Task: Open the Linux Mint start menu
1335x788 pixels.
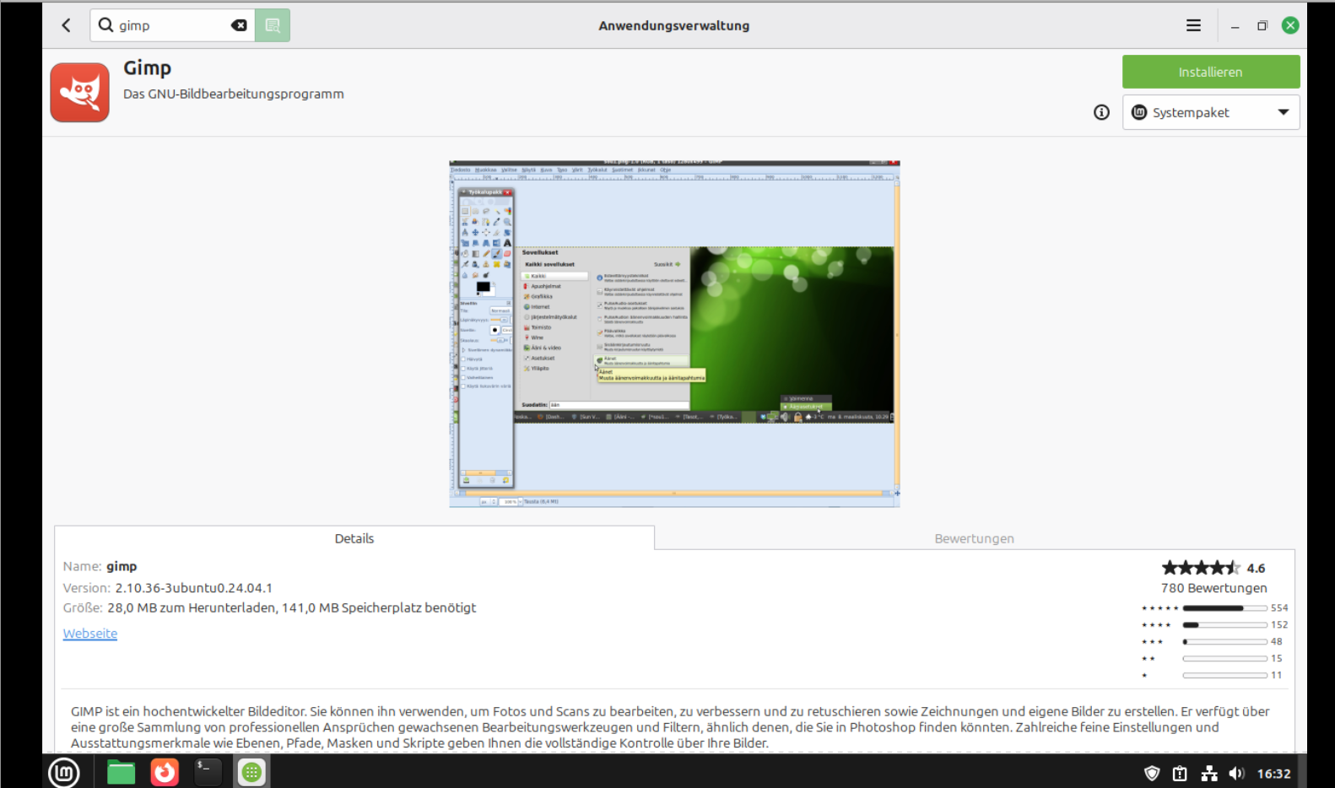Action: click(64, 772)
